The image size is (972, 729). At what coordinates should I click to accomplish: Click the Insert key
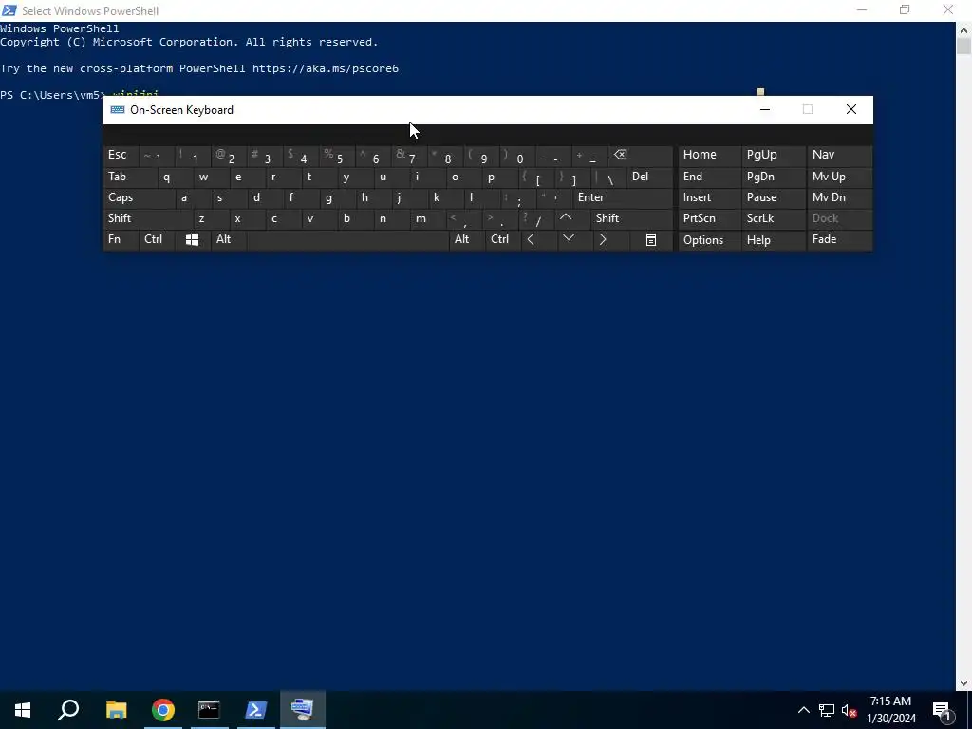[x=710, y=197]
